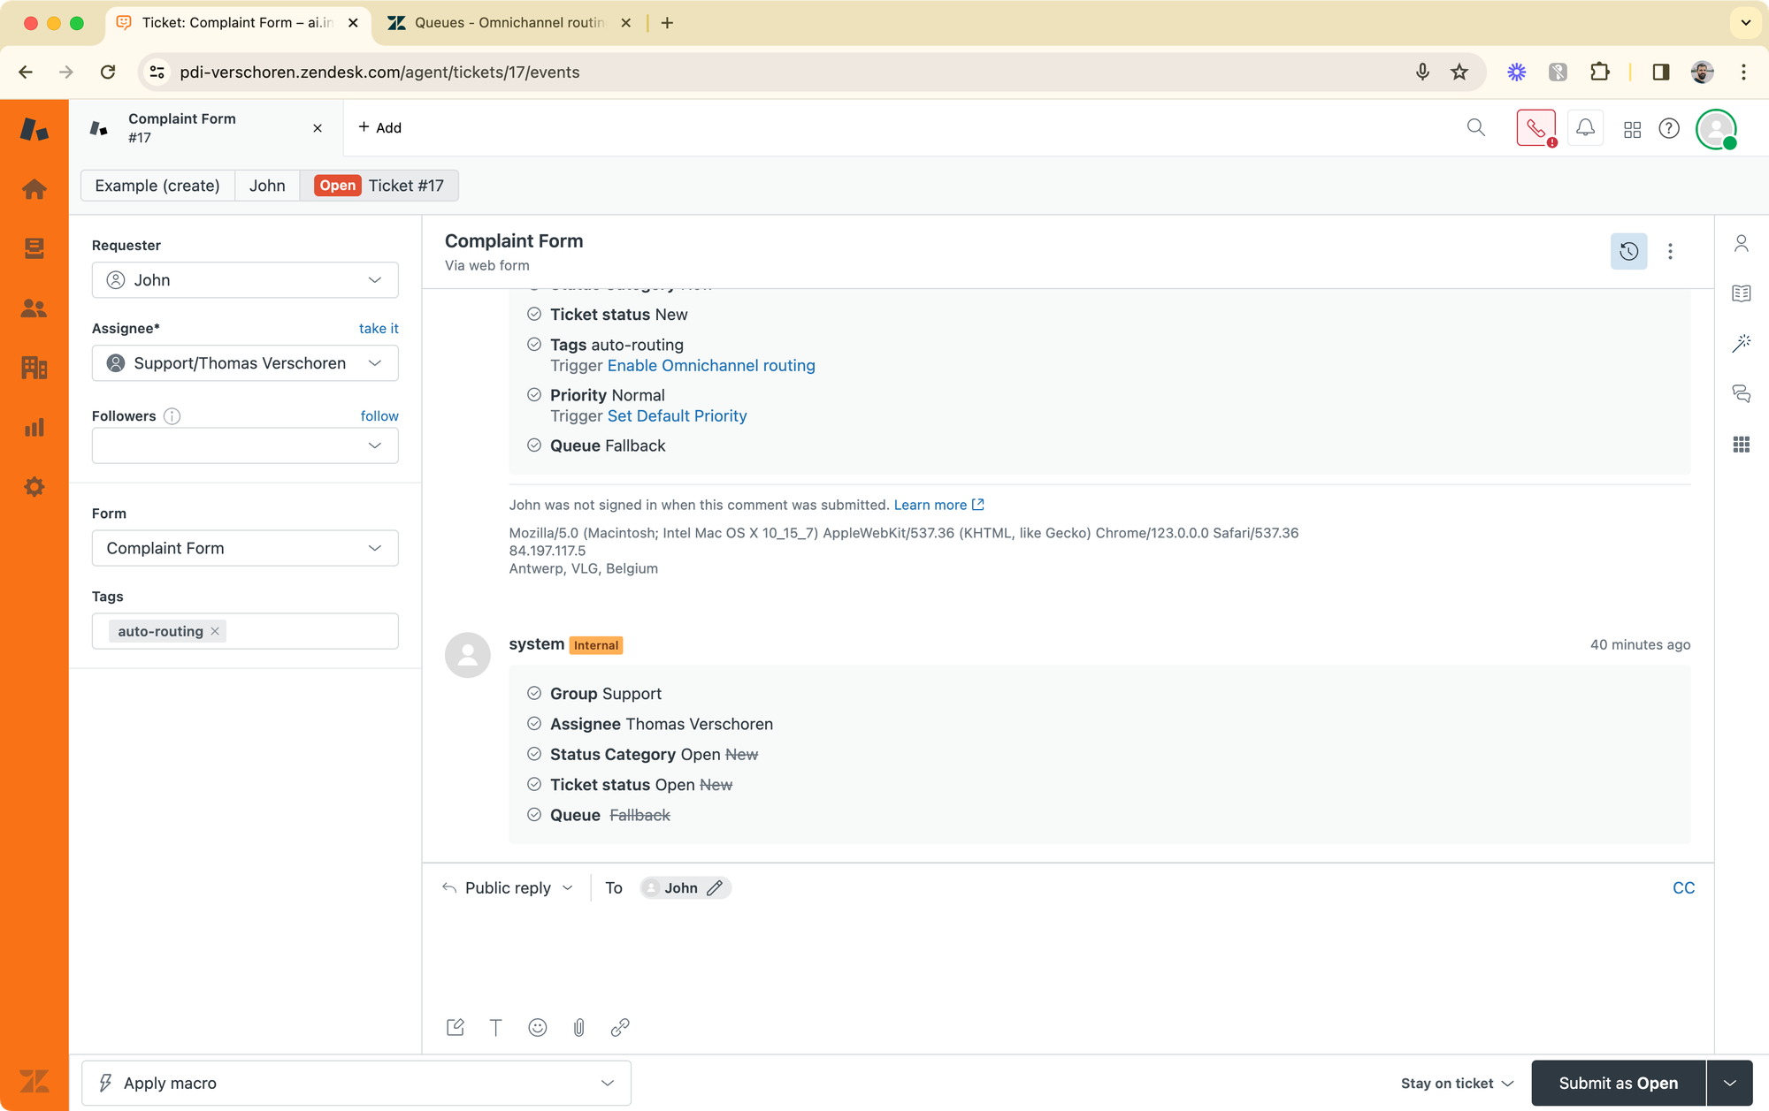
Task: Click the Enable Omnichannel routing trigger link
Action: point(710,366)
